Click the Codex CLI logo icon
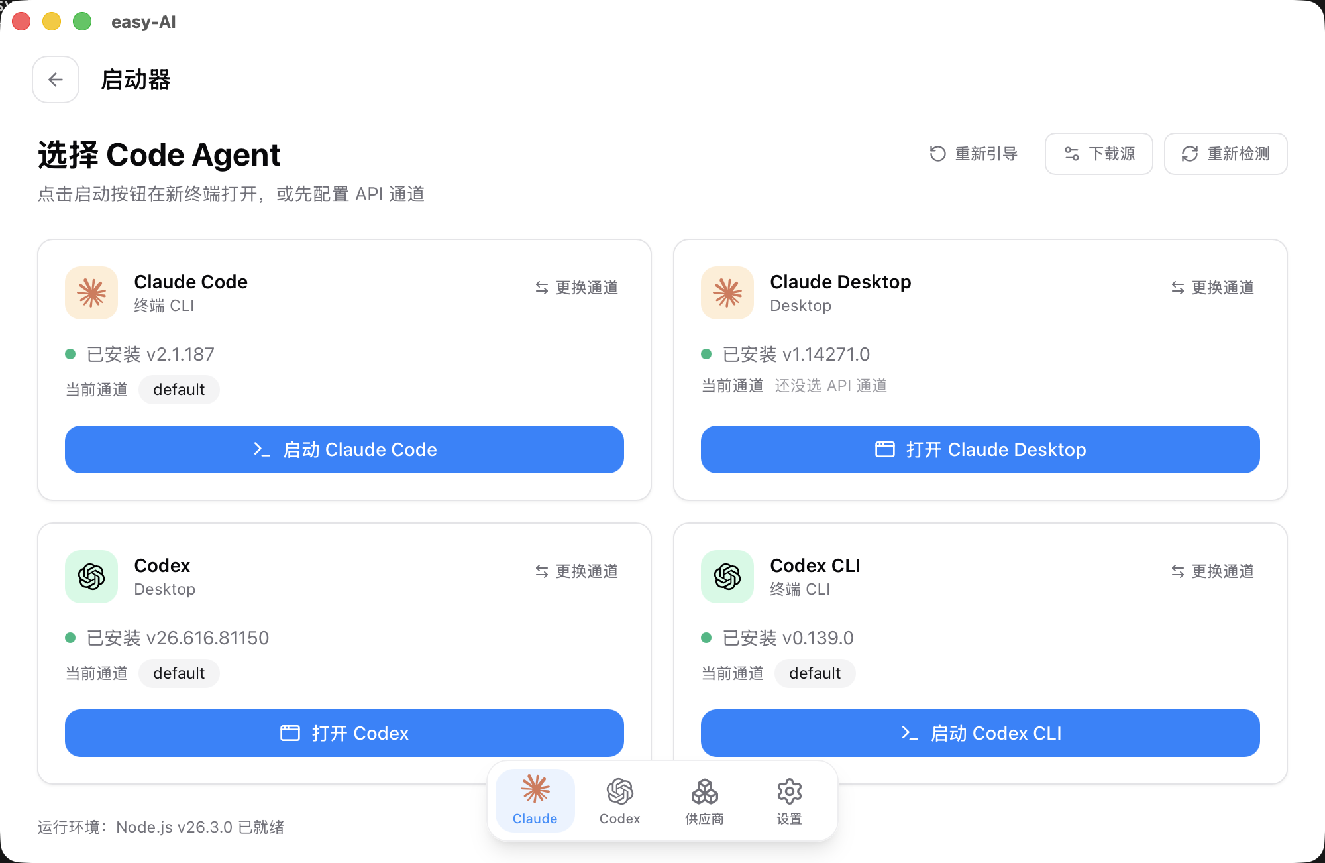1325x863 pixels. pos(727,577)
